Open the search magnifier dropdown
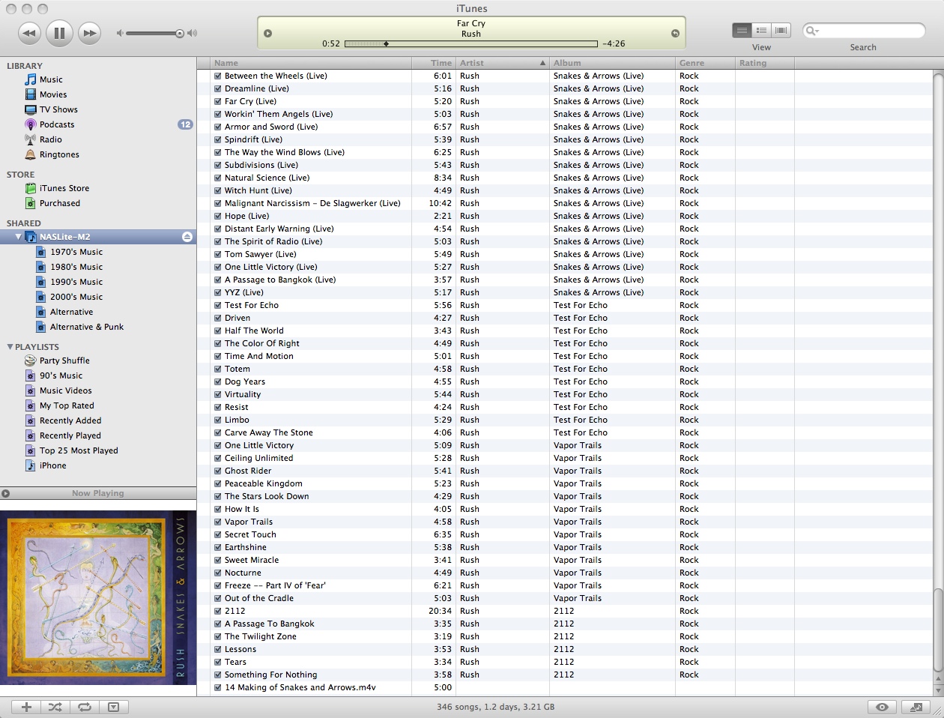Screen dimensions: 944x718 click(x=811, y=31)
